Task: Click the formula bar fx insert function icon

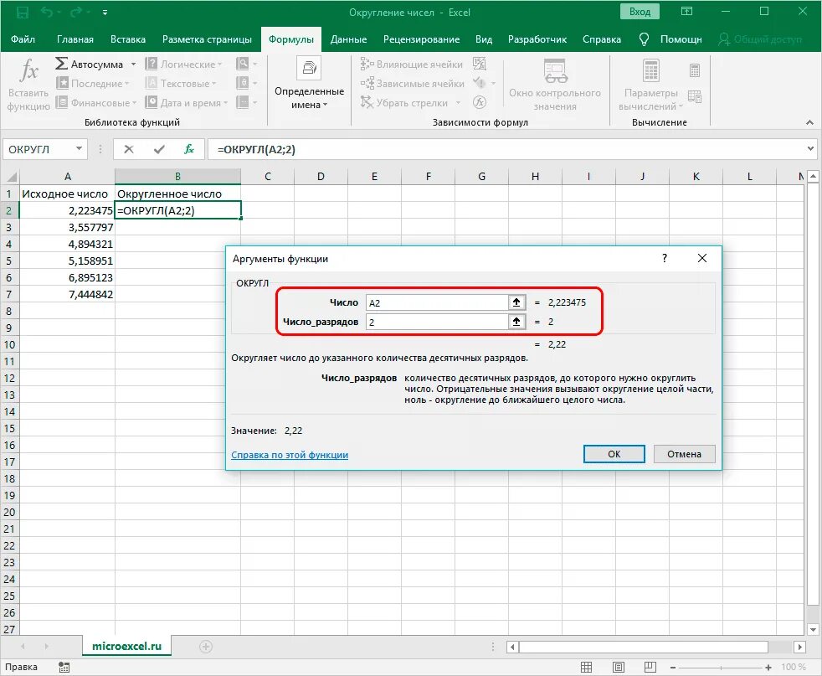Action: (188, 149)
